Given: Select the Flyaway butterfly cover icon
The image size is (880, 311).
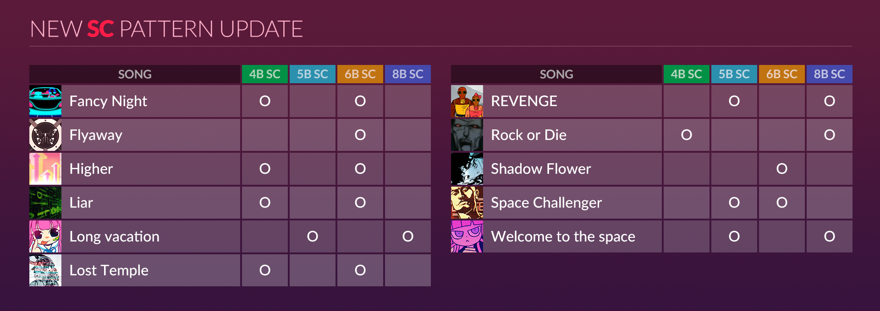Looking at the screenshot, I should [x=45, y=135].
